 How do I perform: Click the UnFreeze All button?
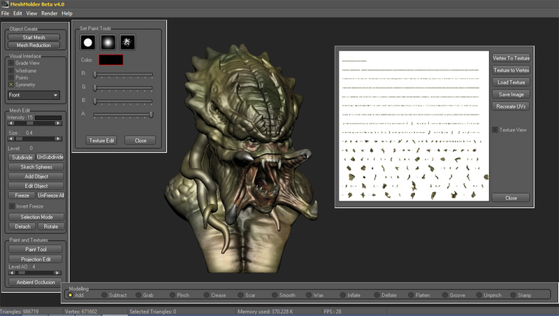click(50, 196)
